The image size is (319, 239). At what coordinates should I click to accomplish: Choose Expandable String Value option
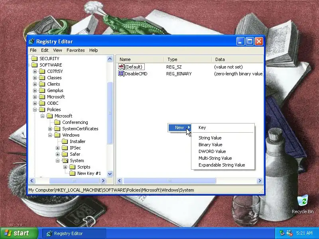click(x=223, y=165)
